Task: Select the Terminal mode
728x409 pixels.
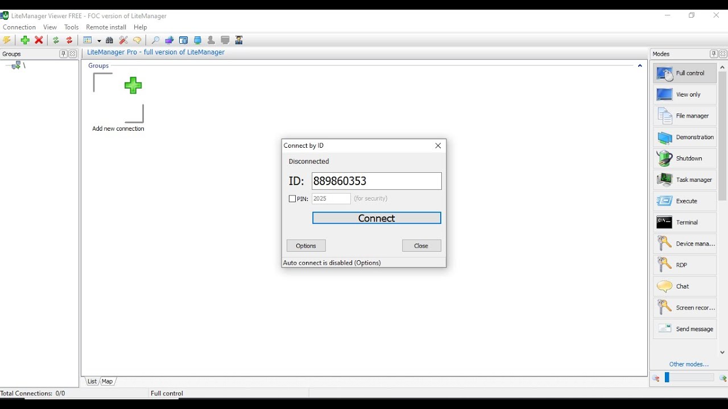Action: click(685, 222)
